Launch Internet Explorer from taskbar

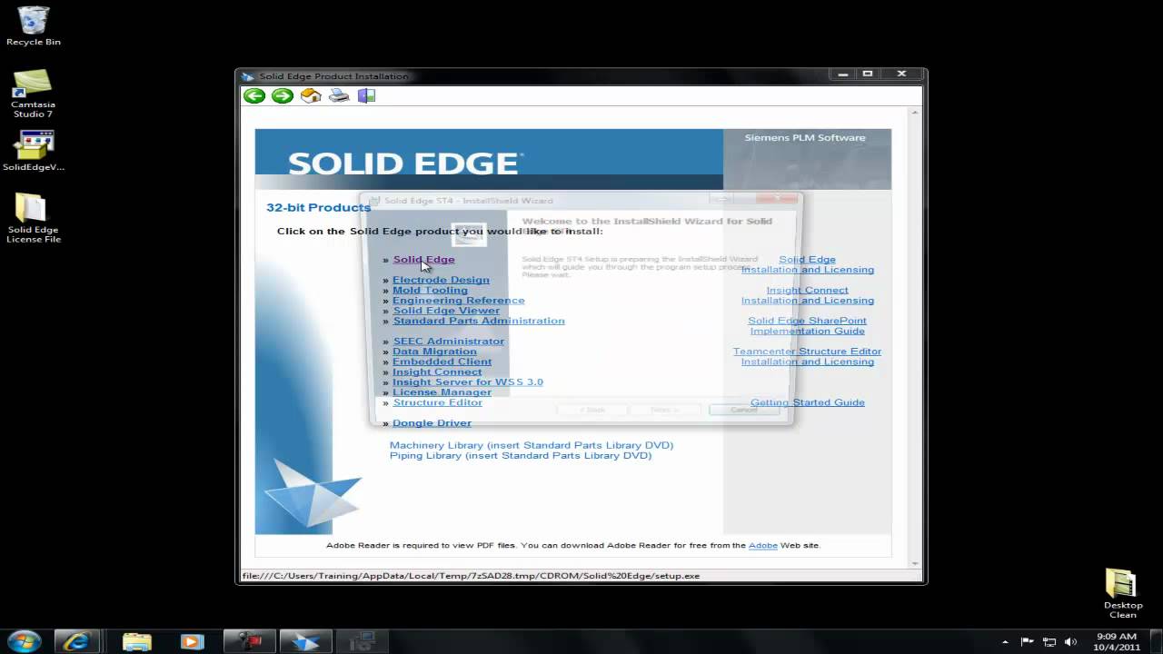point(76,641)
